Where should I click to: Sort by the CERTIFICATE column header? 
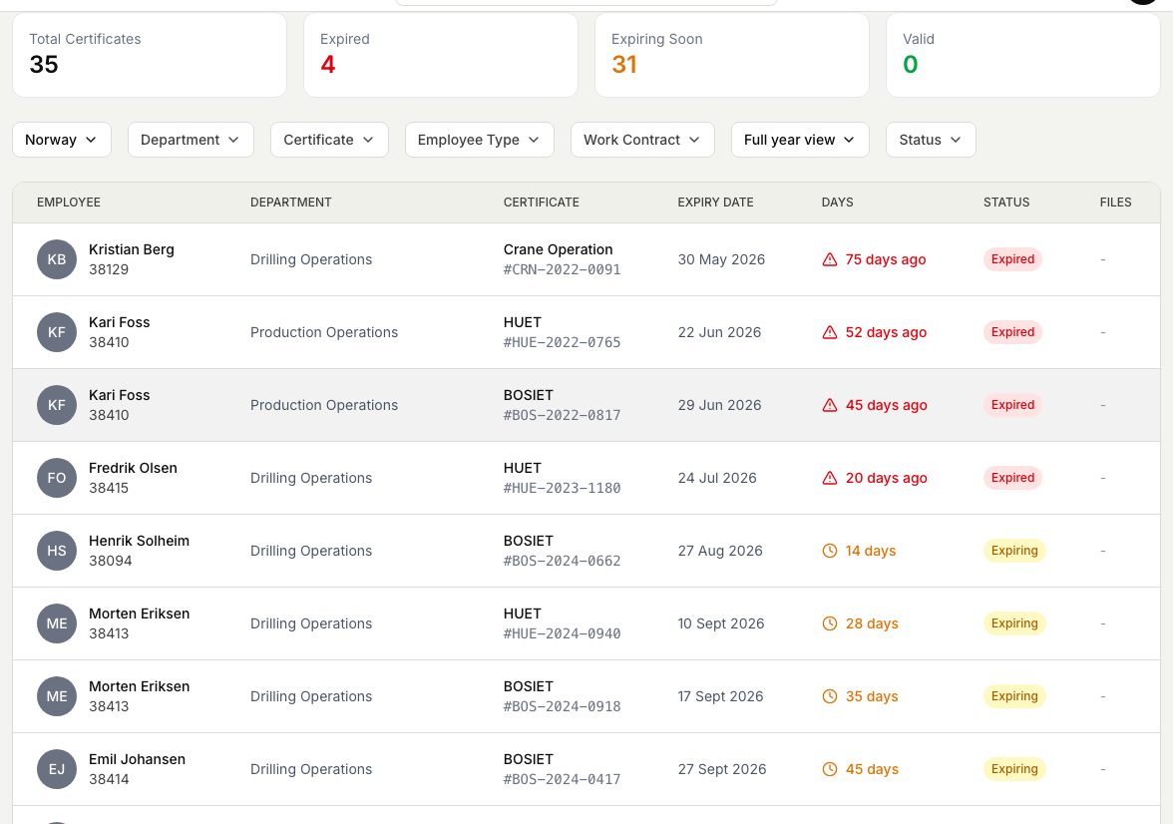click(x=542, y=203)
